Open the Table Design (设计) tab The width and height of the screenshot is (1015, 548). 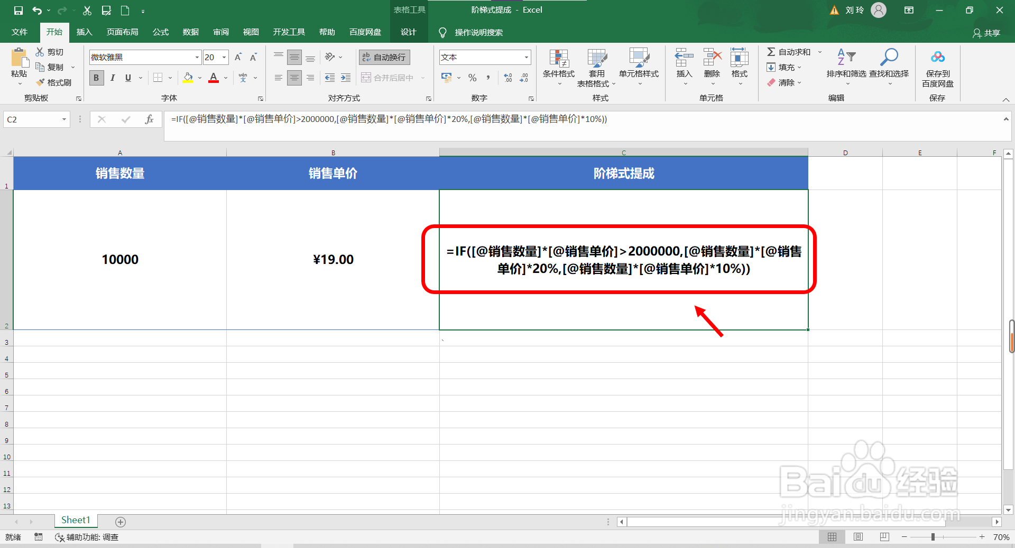[x=408, y=32]
